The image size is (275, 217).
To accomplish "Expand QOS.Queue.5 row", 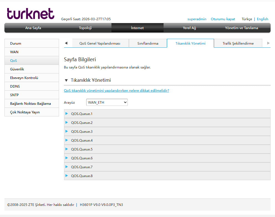I will click(x=167, y=149).
